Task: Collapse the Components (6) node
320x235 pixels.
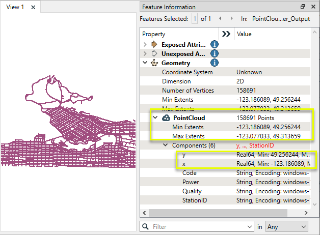Action: [x=165, y=145]
